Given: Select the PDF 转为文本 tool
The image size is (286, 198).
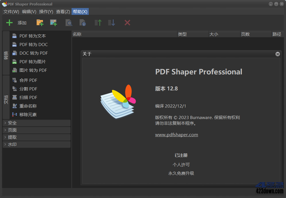Looking at the screenshot, I should point(31,36).
